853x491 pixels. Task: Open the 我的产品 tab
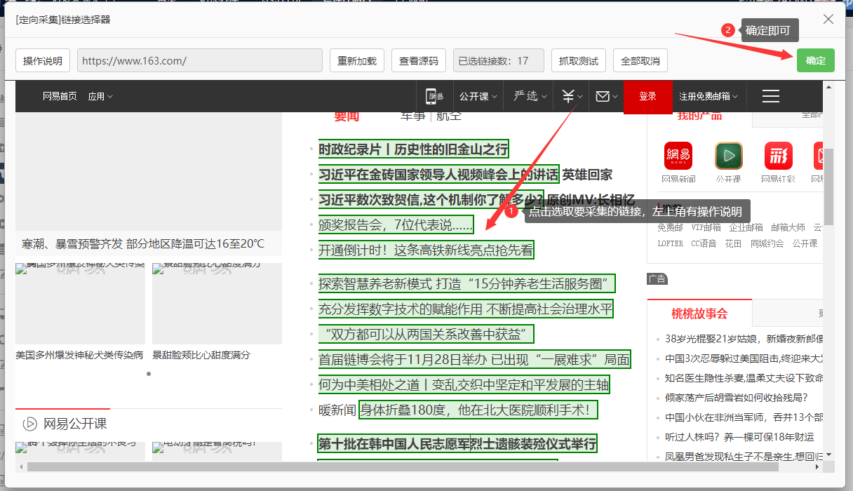(699, 116)
